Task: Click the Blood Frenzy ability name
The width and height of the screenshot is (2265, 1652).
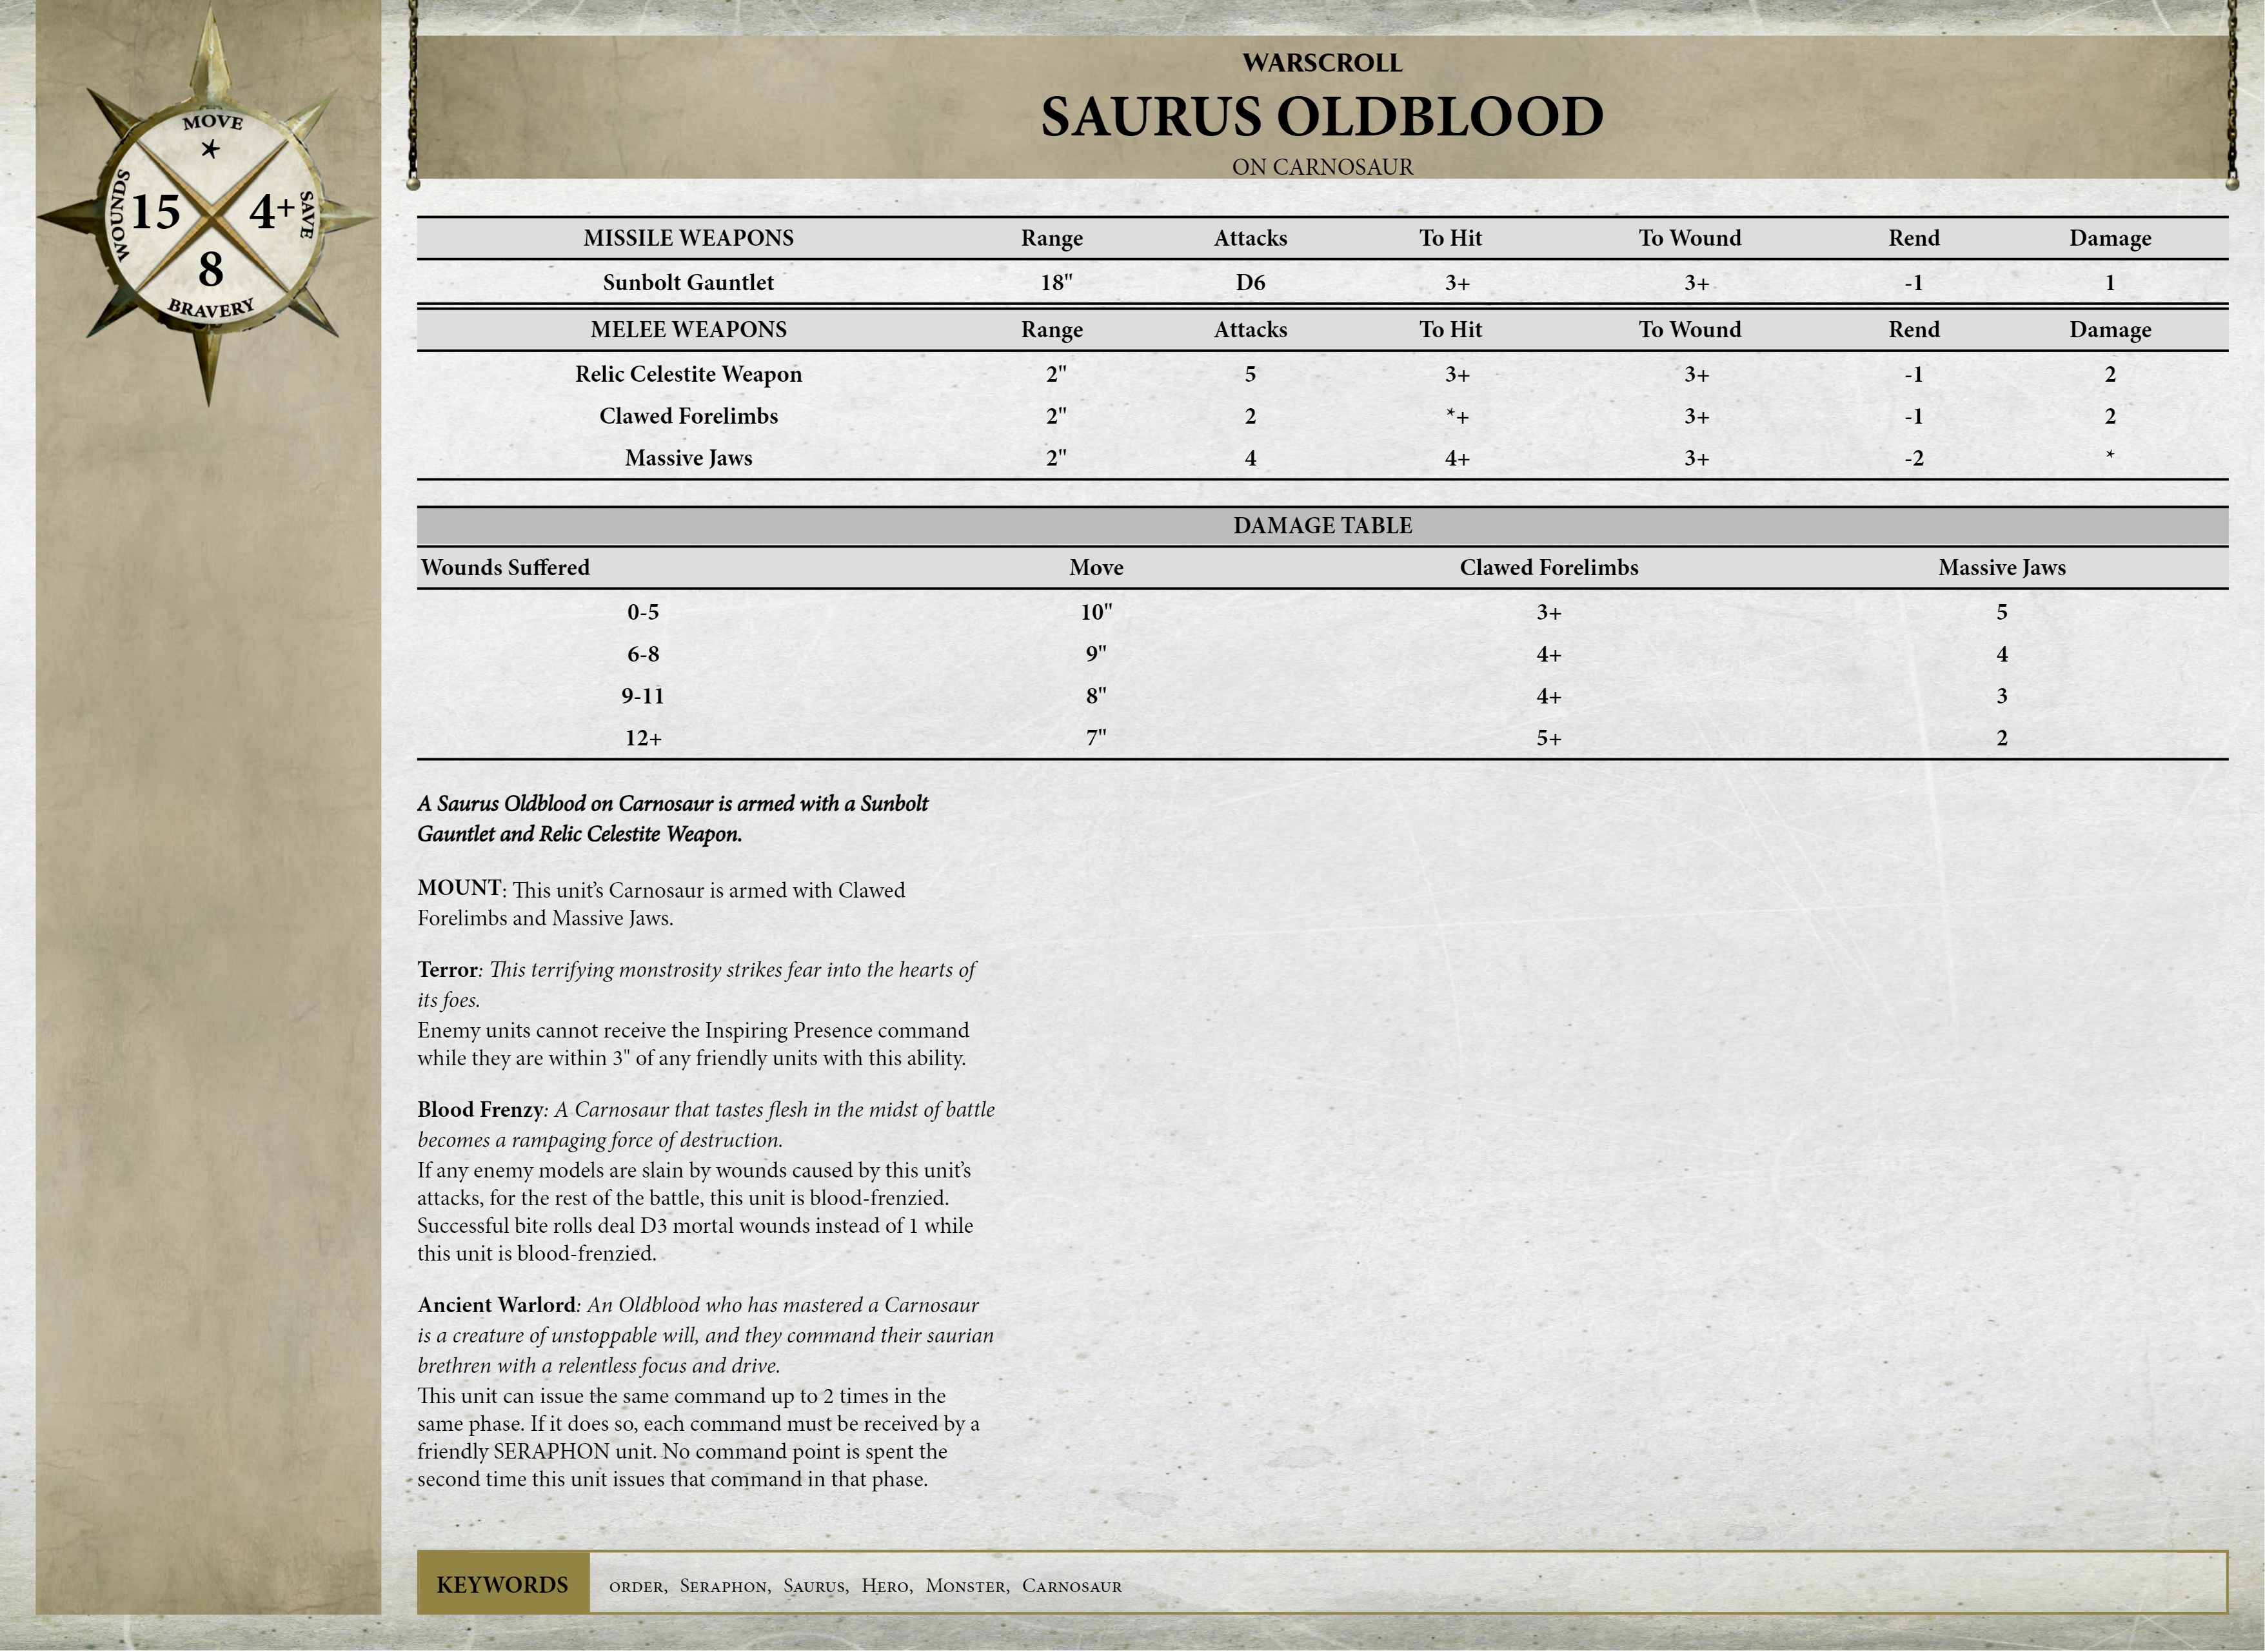Action: pyautogui.click(x=480, y=1110)
